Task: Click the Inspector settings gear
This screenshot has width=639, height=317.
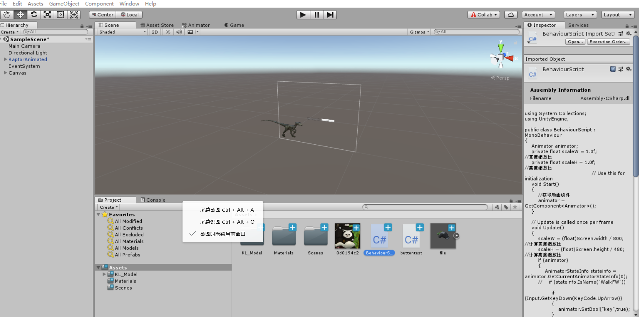Action: pos(629,33)
